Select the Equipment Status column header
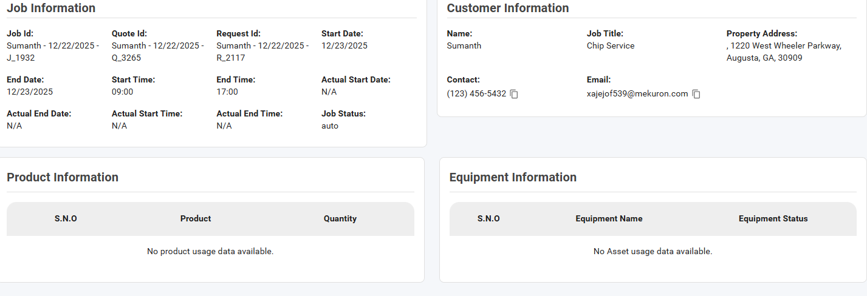This screenshot has width=867, height=296. tap(773, 218)
